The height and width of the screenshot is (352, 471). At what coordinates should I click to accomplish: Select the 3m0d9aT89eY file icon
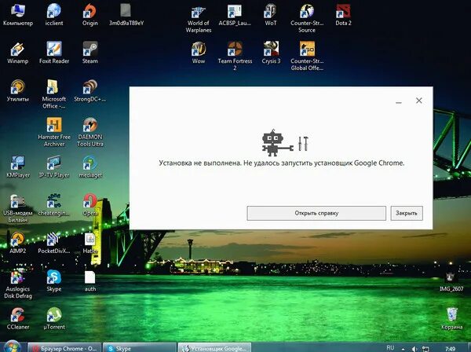126,14
